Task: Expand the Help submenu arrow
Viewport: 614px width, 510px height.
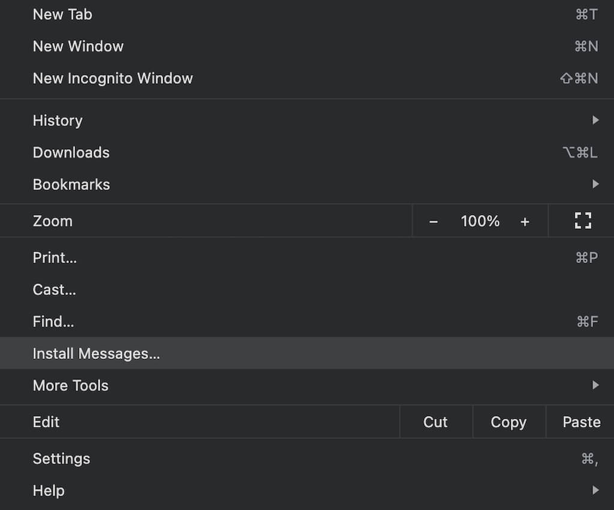Action: click(595, 491)
